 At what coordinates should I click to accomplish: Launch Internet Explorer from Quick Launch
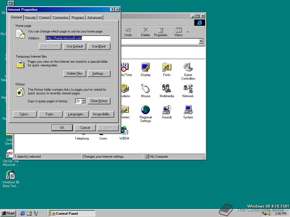[23, 213]
